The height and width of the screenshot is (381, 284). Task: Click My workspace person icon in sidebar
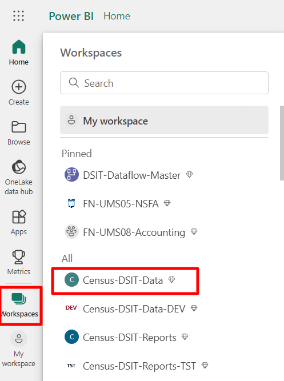[x=19, y=339]
